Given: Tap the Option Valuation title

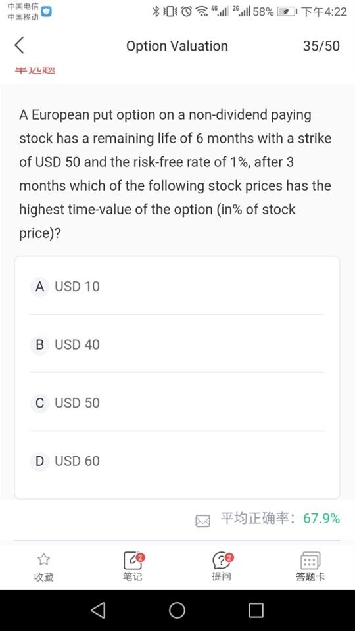Looking at the screenshot, I should click(x=177, y=46).
